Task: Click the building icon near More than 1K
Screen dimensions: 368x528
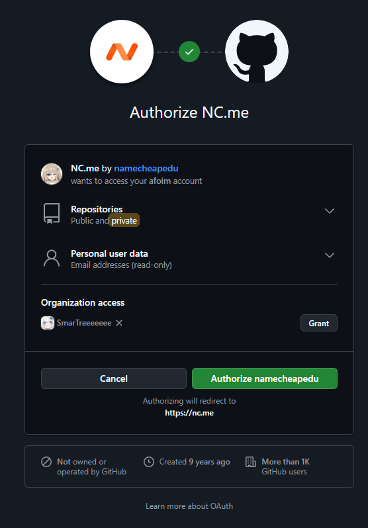Action: [x=251, y=462]
